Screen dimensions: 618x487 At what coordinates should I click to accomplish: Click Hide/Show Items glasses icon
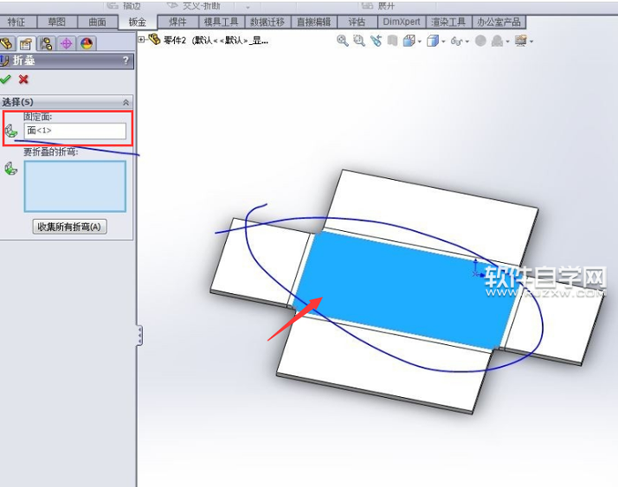[x=456, y=41]
